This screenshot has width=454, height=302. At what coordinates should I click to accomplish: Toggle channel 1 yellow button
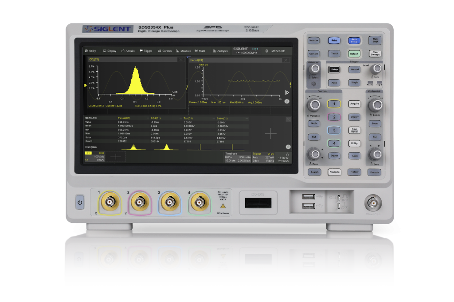[333, 104]
